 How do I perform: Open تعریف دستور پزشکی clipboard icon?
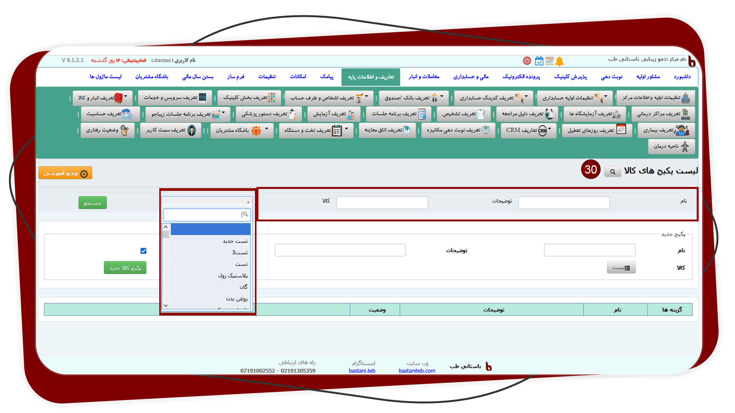click(292, 114)
